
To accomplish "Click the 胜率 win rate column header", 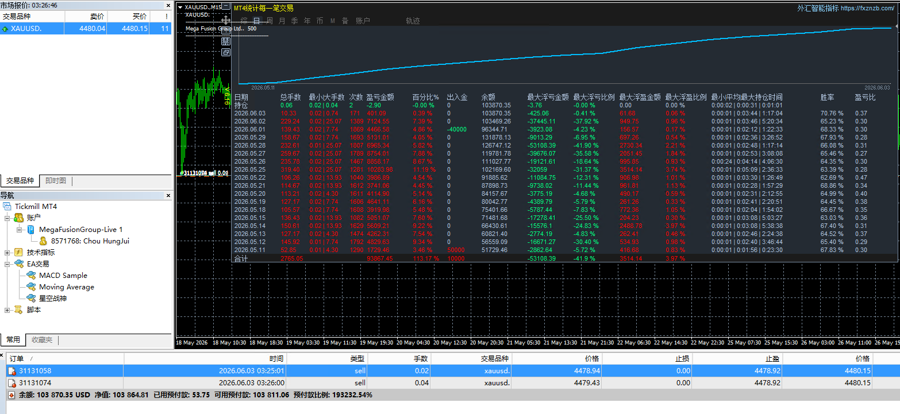I will click(x=828, y=97).
